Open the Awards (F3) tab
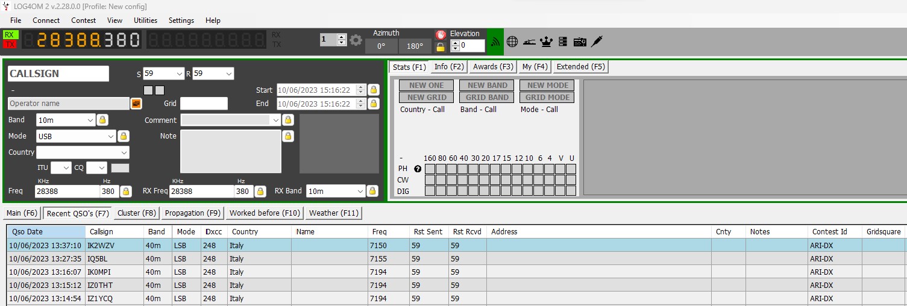Viewport: 907px width, 306px height. [493, 67]
